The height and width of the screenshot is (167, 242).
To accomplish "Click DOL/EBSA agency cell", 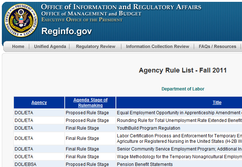I will 26,164.
